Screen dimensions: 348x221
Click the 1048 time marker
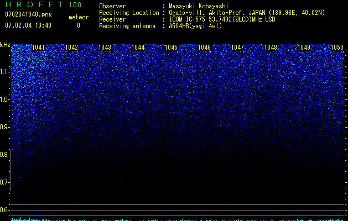coord(271,48)
